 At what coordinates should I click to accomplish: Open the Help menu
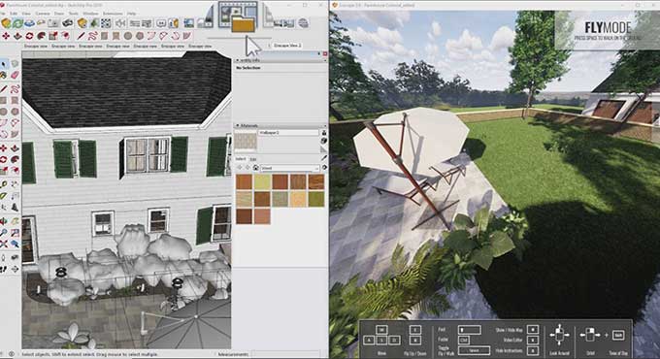pyautogui.click(x=132, y=14)
